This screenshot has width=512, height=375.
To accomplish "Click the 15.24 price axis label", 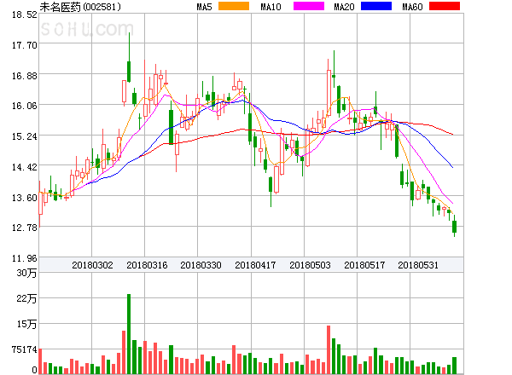I will point(25,136).
